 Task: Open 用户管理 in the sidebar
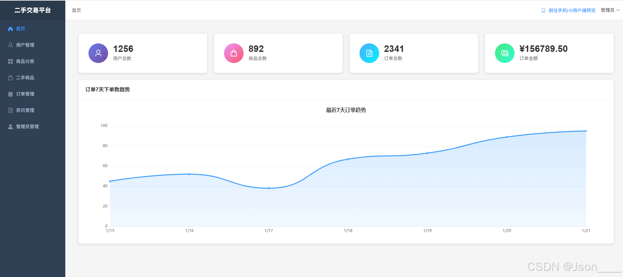click(x=33, y=45)
